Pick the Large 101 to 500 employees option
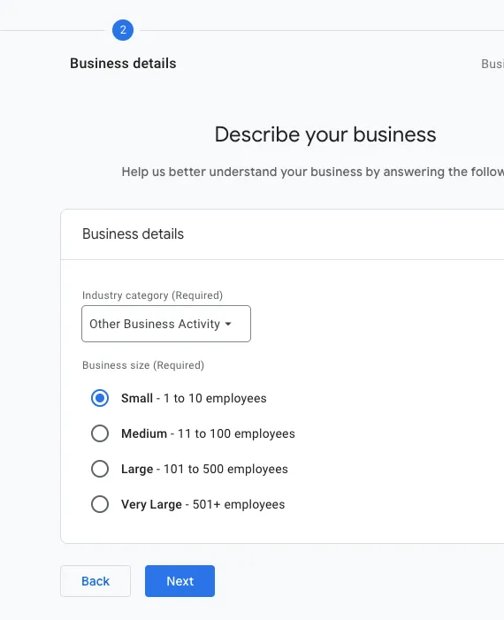Screen dimensions: 504x620 (x=100, y=469)
